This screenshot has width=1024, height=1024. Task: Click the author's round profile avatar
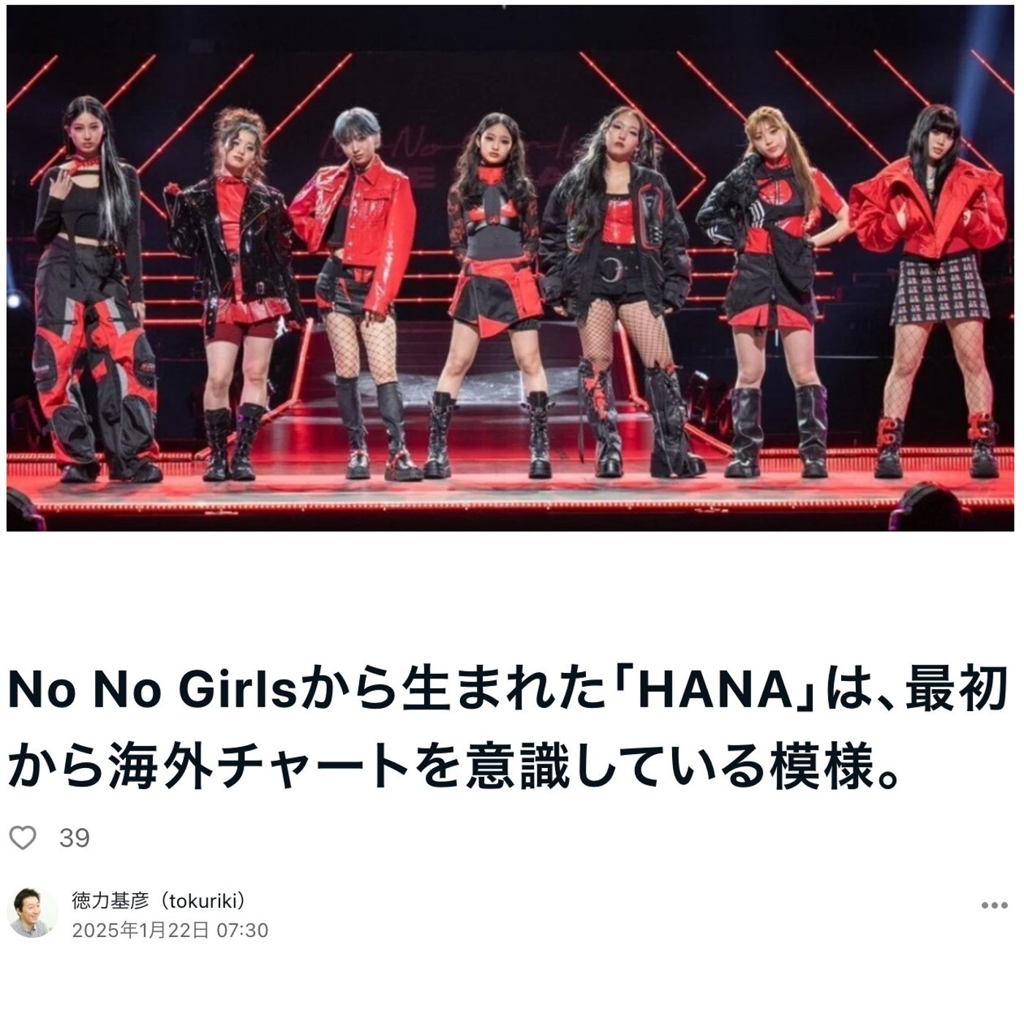point(32,914)
